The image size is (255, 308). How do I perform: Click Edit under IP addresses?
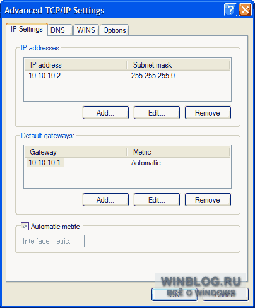coord(157,113)
